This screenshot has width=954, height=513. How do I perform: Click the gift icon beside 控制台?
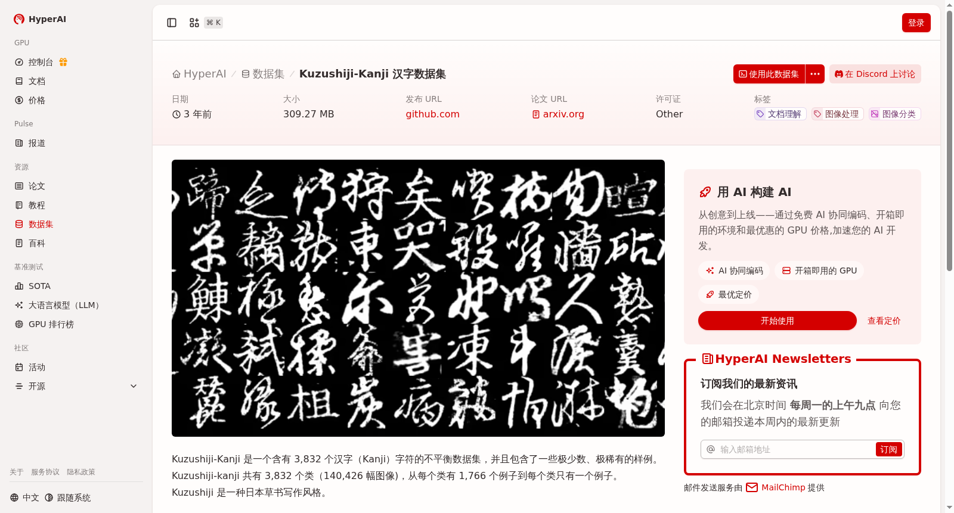click(x=63, y=62)
